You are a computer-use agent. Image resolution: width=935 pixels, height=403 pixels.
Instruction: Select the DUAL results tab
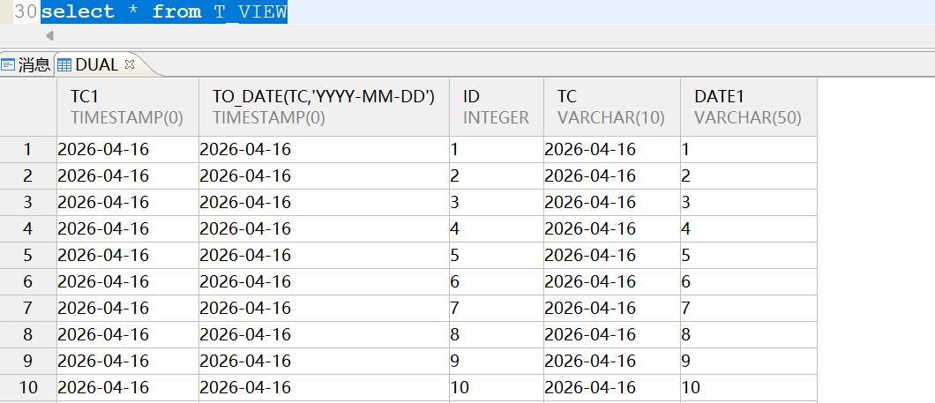tap(96, 64)
